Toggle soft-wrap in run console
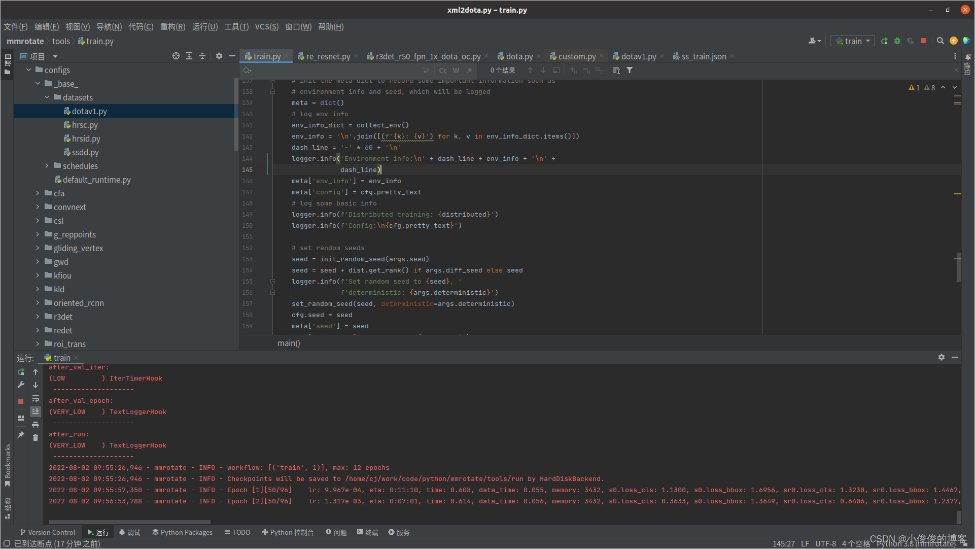975x549 pixels. point(36,399)
